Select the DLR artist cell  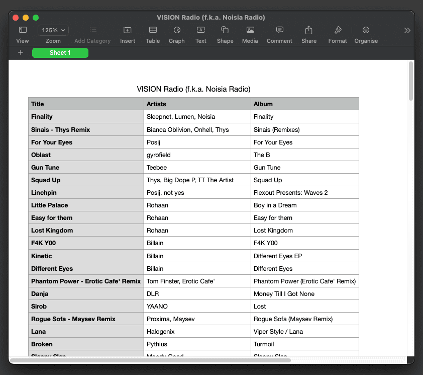pos(197,293)
